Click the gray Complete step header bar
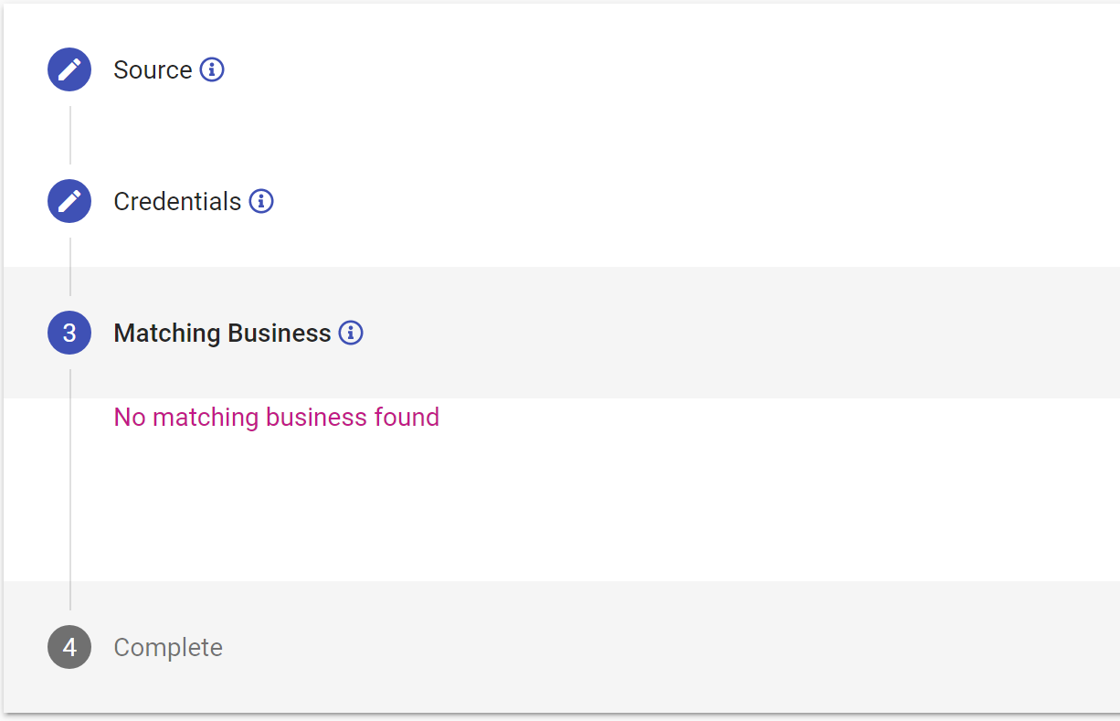Viewport: 1120px width, 721px height. (562, 647)
